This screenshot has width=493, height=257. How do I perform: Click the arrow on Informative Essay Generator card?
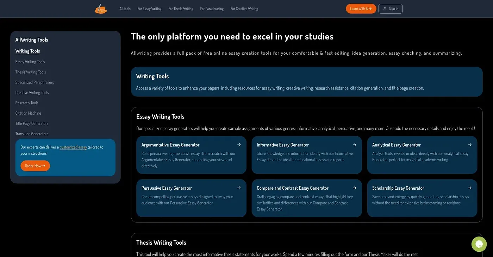pyautogui.click(x=355, y=145)
